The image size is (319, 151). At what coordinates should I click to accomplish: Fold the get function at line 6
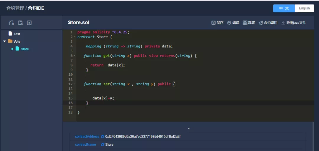click(75, 56)
